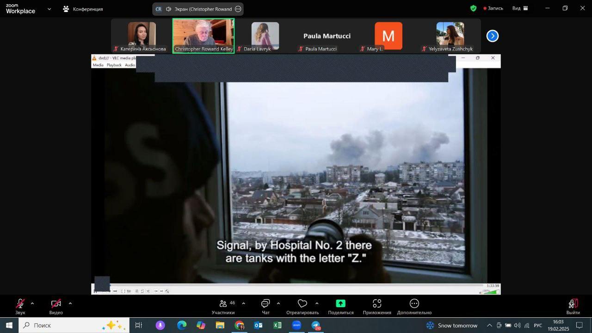Click the Поиск taskbar search box
592x333 pixels.
click(x=74, y=325)
